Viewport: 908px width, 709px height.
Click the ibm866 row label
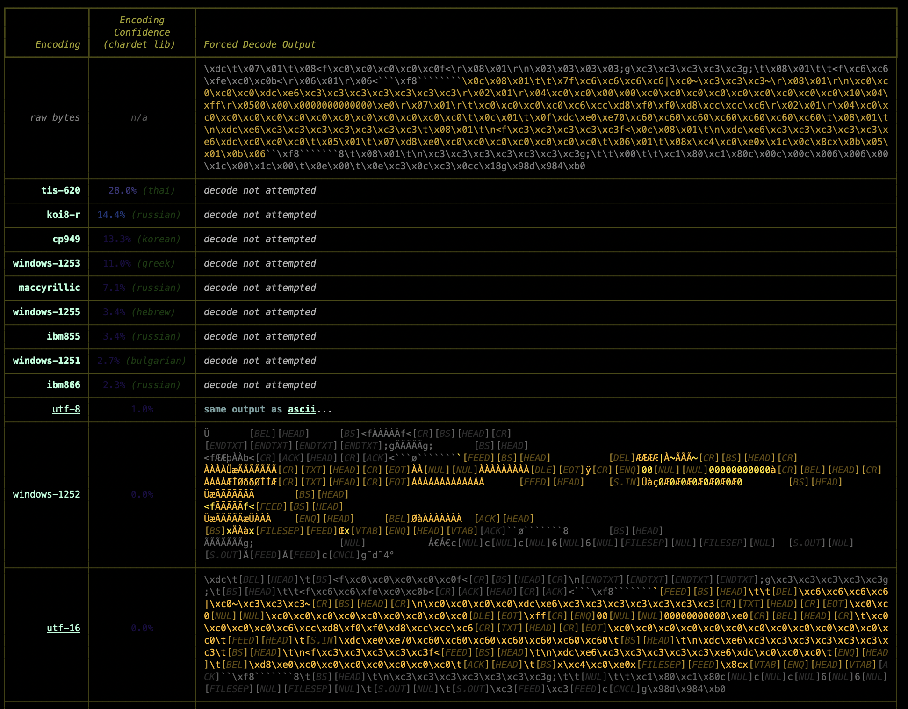(63, 385)
